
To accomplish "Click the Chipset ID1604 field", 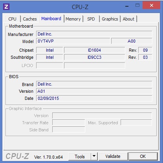I will [x=94, y=50].
